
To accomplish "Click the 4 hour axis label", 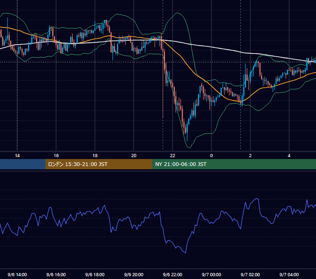I will click(289, 156).
